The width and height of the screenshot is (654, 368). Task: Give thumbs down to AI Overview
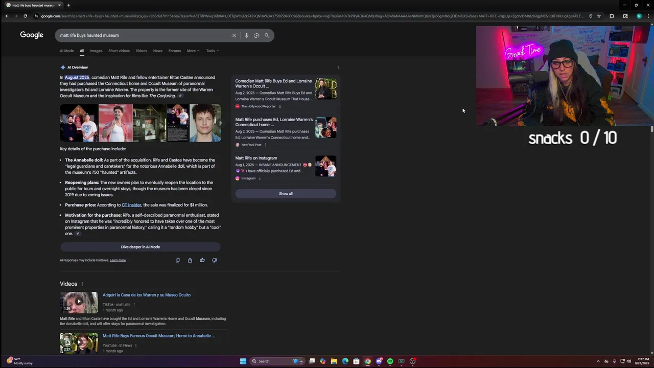coord(215,260)
